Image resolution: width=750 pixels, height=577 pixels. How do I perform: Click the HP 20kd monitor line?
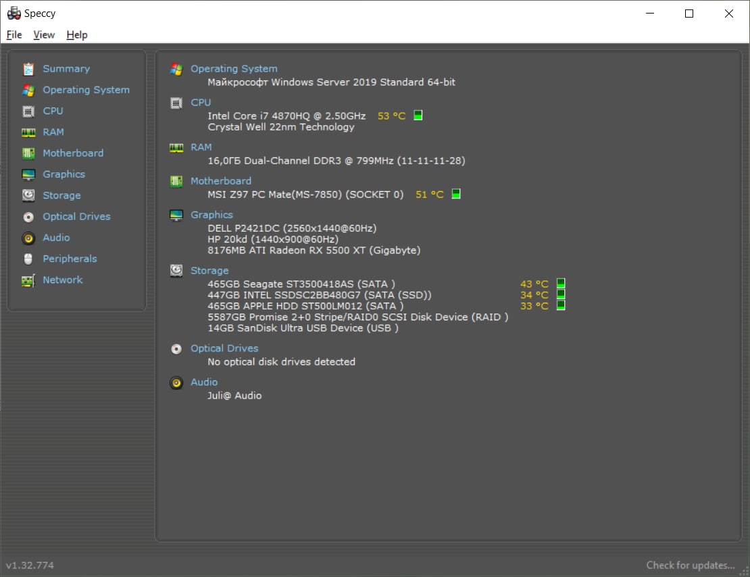point(273,239)
